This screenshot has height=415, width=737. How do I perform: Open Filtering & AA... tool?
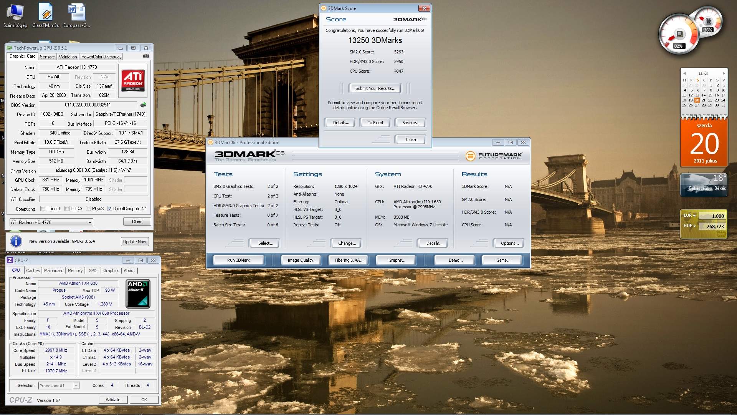click(x=349, y=260)
